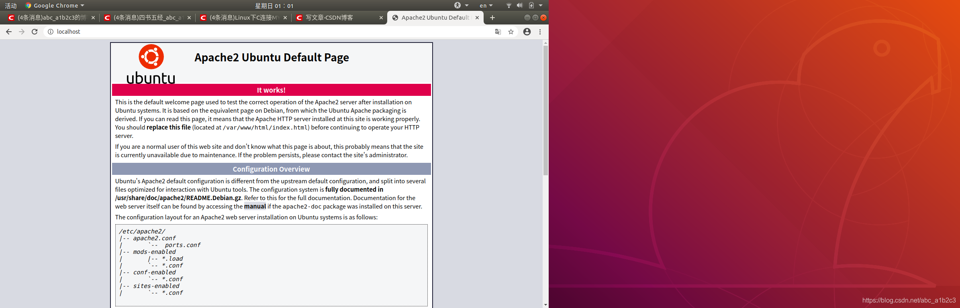Open the translate page icon
The height and width of the screenshot is (308, 960).
(498, 32)
